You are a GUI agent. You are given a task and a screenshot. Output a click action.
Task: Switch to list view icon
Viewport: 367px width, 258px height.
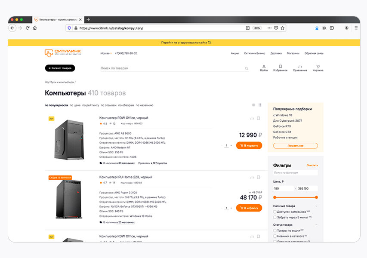[x=260, y=105]
